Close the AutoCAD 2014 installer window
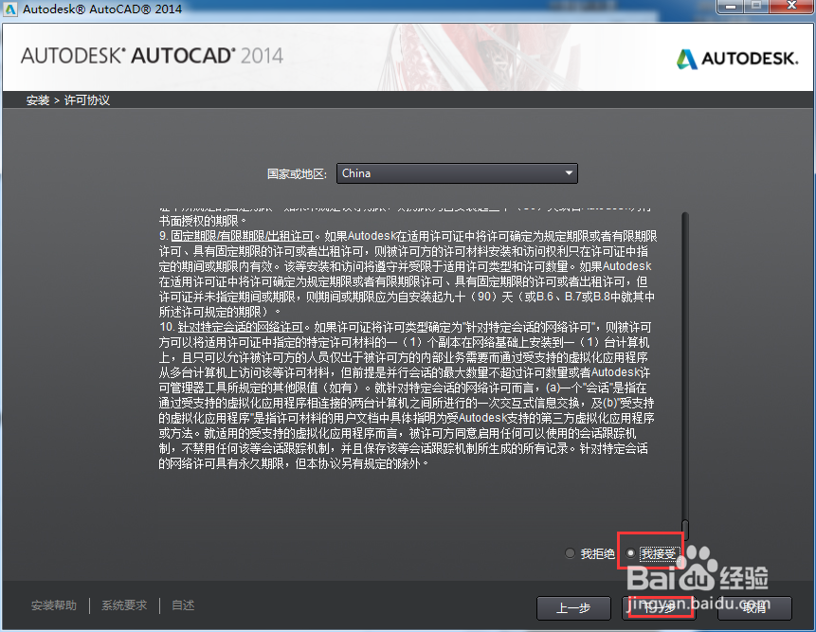 coord(791,7)
